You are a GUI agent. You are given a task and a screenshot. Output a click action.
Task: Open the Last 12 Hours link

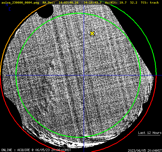(x=150, y=133)
